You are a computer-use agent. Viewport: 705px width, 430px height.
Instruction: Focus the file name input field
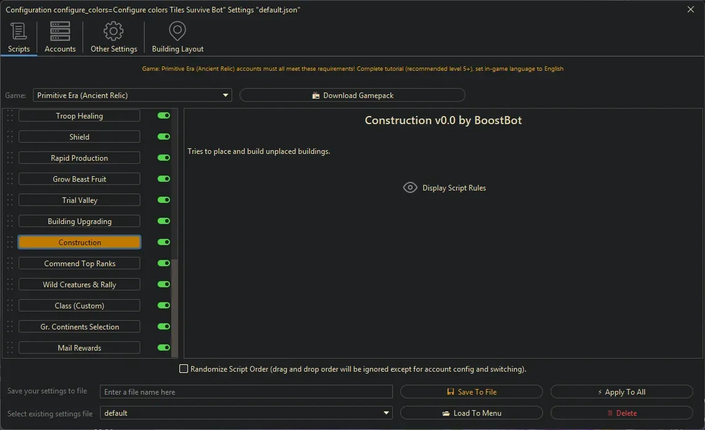pos(246,392)
